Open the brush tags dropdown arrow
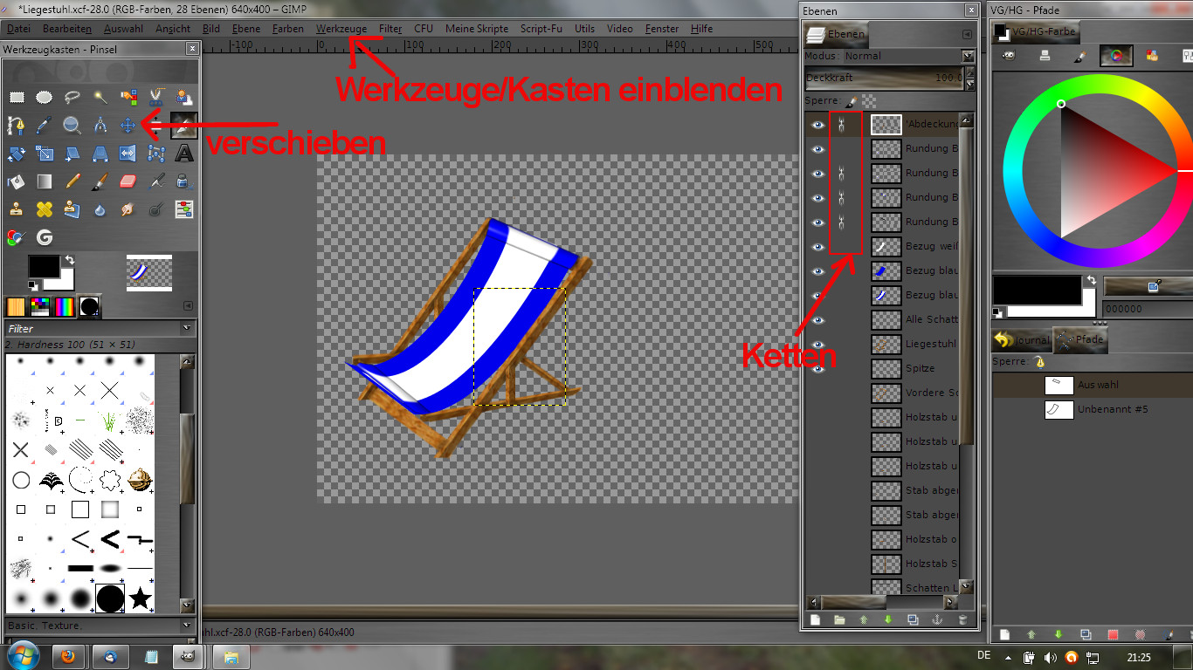 tap(186, 625)
